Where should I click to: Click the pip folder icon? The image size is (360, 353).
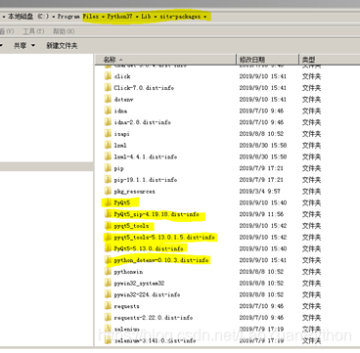pos(108,168)
